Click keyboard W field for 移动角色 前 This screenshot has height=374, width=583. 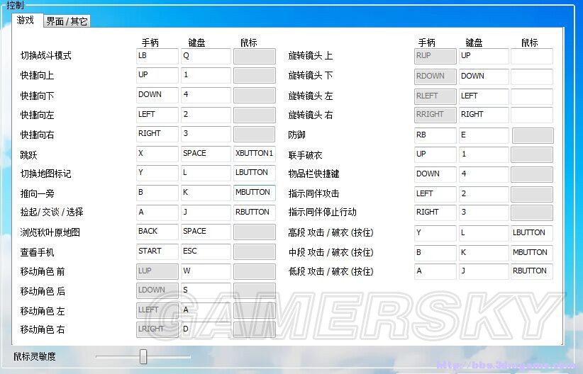[x=206, y=271]
